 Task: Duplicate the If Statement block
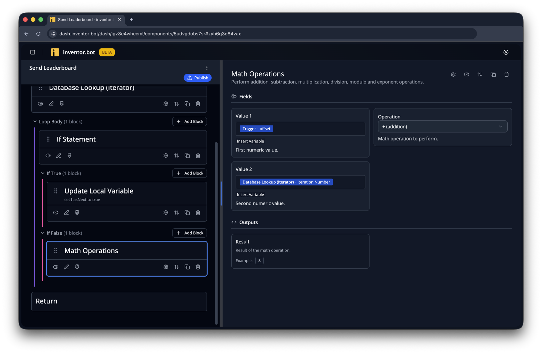[187, 155]
